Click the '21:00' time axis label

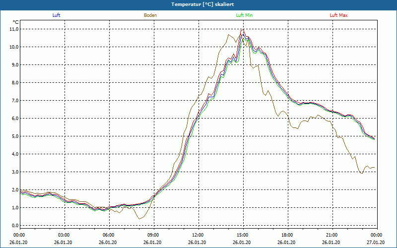332,235
